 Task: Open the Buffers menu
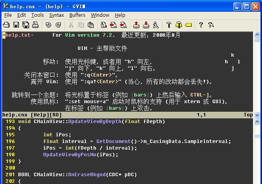(x=77, y=15)
